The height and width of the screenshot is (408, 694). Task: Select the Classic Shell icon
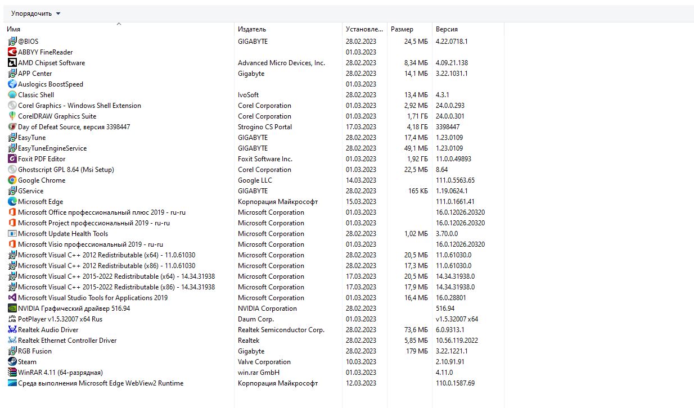pos(12,94)
